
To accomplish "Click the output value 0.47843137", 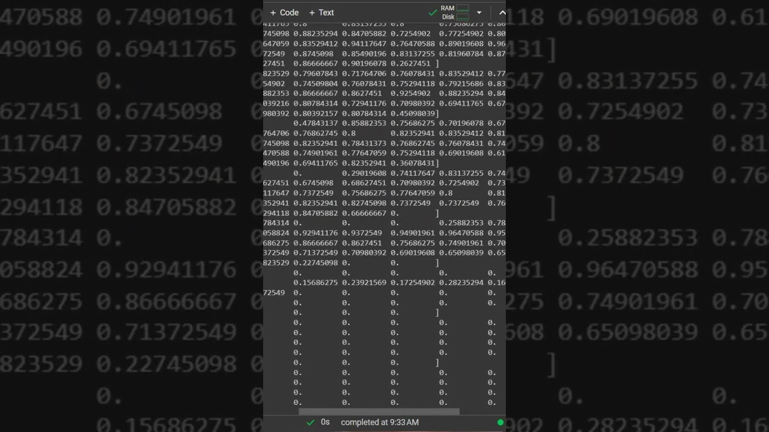I will point(315,124).
